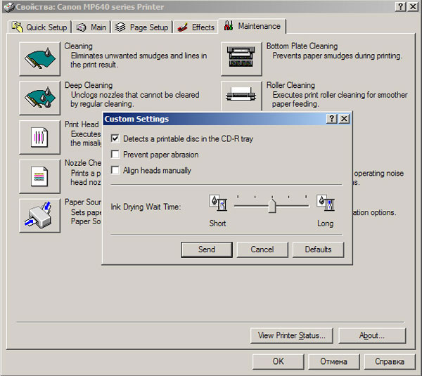The image size is (422, 376).
Task: Open the Main tab
Action: coord(91,27)
